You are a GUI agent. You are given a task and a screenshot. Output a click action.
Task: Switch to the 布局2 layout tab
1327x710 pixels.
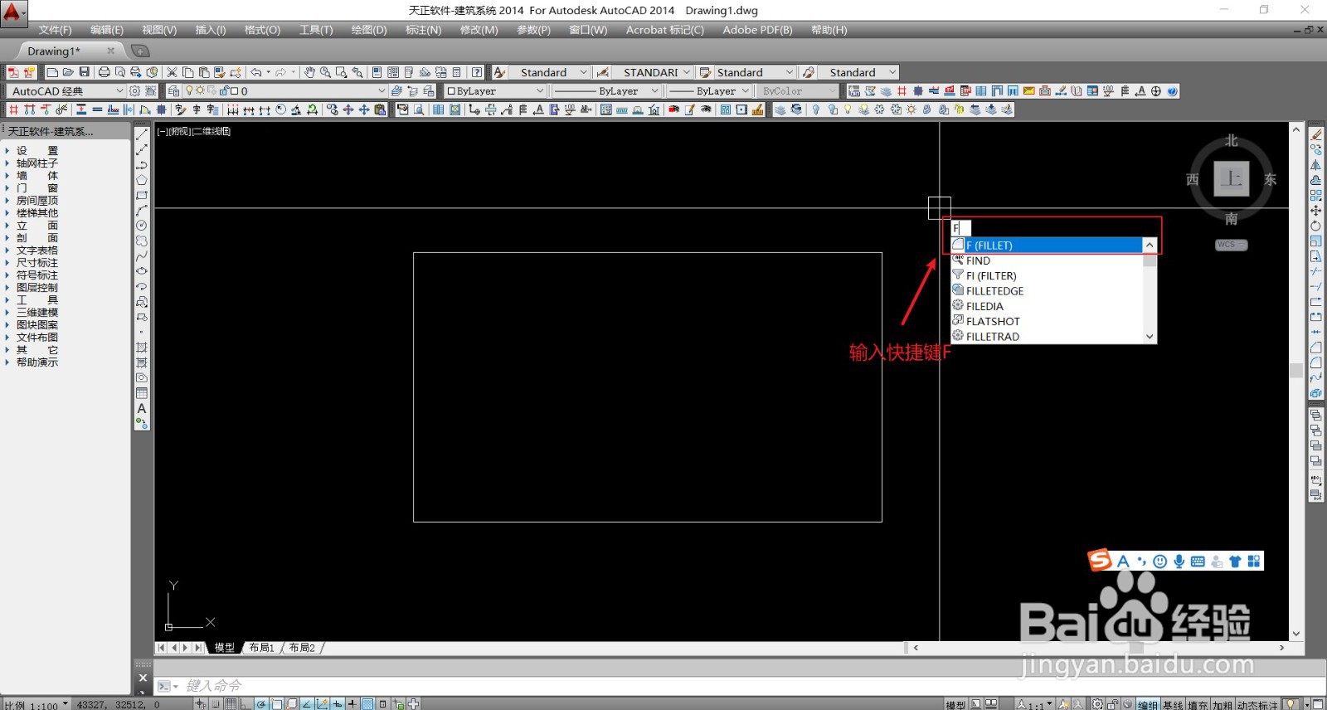[302, 648]
